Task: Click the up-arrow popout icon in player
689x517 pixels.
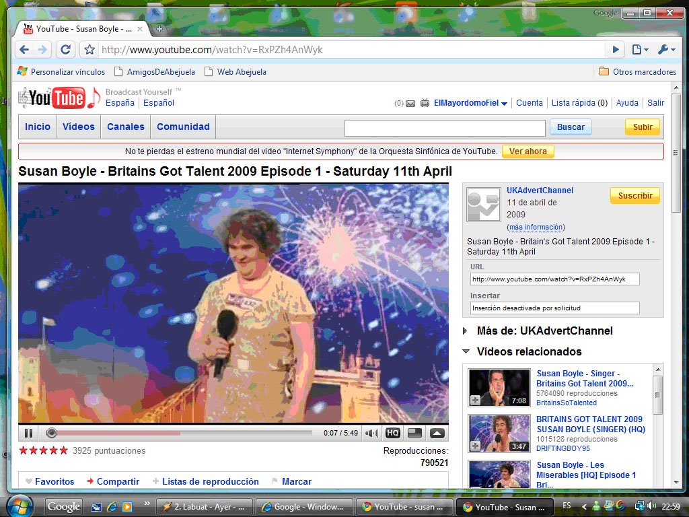Action: point(437,433)
